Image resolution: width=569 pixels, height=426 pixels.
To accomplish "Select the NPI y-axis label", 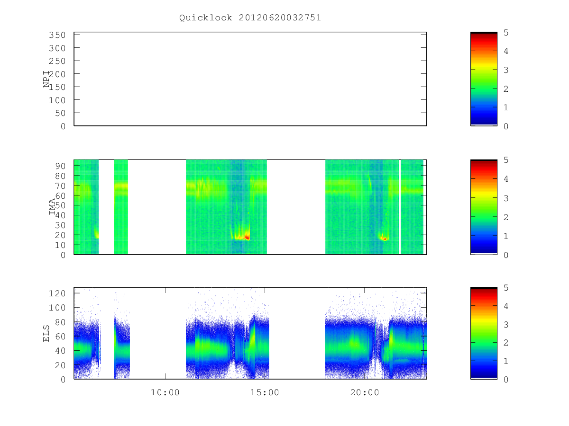I will click(46, 79).
